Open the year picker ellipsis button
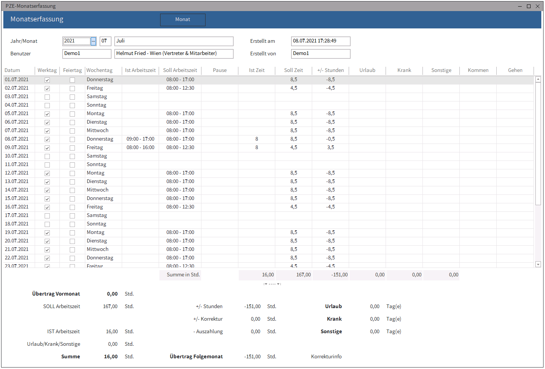The height and width of the screenshot is (369, 545). [93, 41]
